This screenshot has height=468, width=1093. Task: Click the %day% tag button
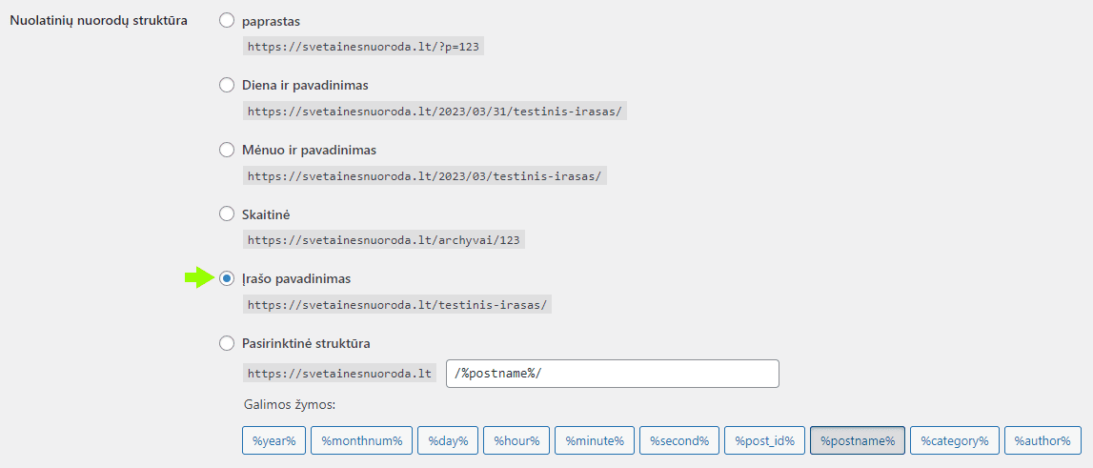(447, 440)
